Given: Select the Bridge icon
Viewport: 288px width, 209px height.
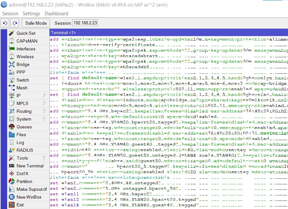Looking at the screenshot, I should coord(12,64).
